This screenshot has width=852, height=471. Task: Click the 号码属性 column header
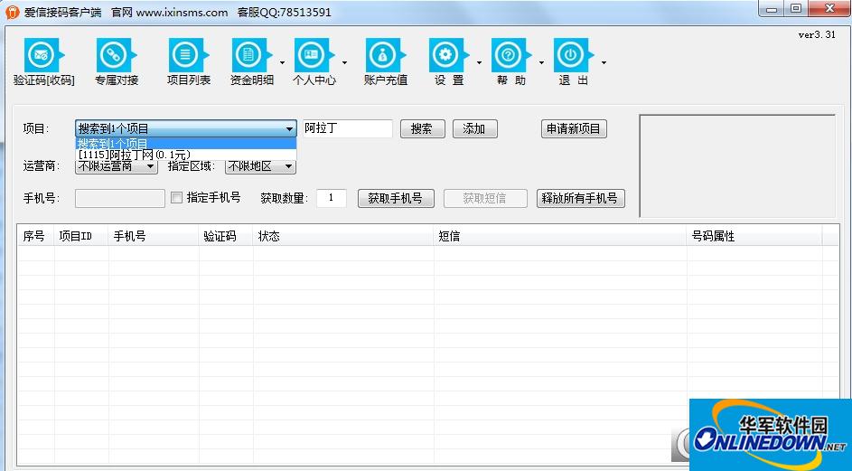click(754, 236)
